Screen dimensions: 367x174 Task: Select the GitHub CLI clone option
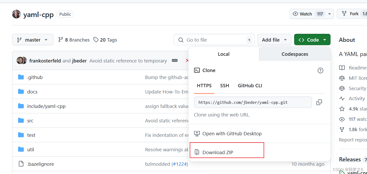250,85
